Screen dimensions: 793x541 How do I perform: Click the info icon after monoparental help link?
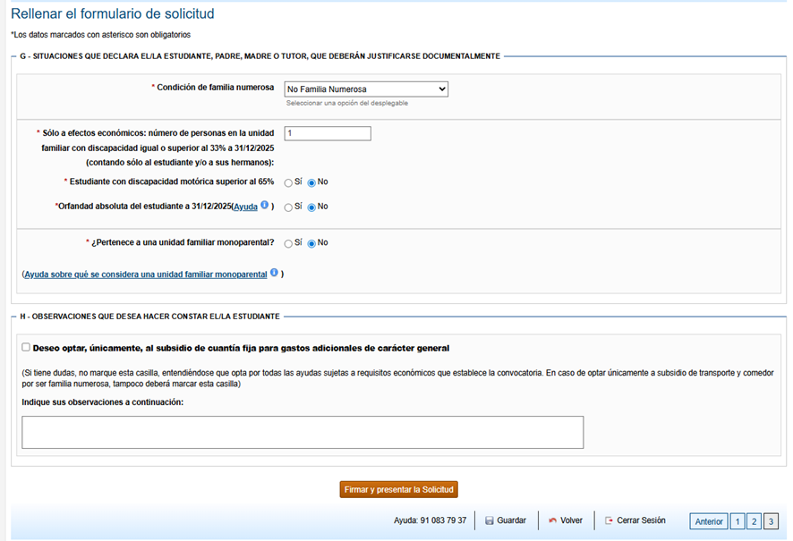pos(274,273)
